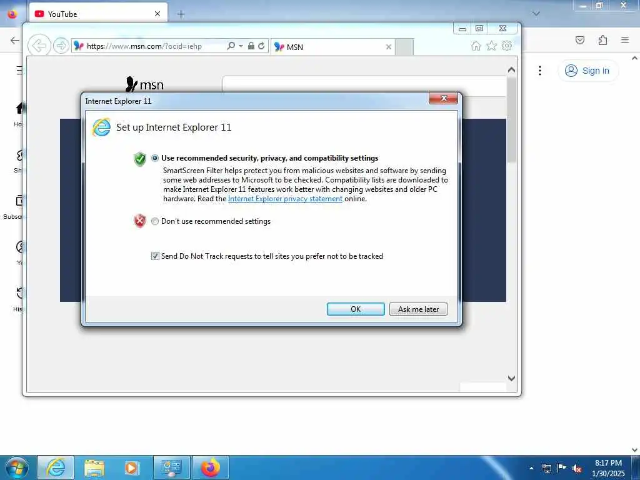Close the YouTube tab in Firefox

point(157,14)
